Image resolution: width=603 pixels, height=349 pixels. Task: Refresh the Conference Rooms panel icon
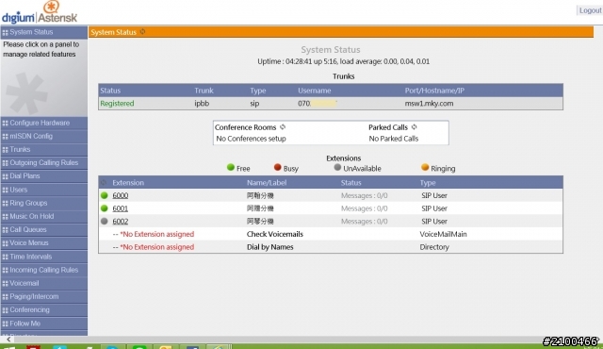click(283, 127)
